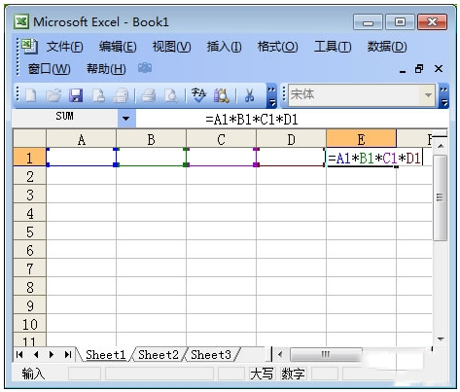Click the Excel logo in title bar
This screenshot has height=392, width=460.
pos(21,21)
